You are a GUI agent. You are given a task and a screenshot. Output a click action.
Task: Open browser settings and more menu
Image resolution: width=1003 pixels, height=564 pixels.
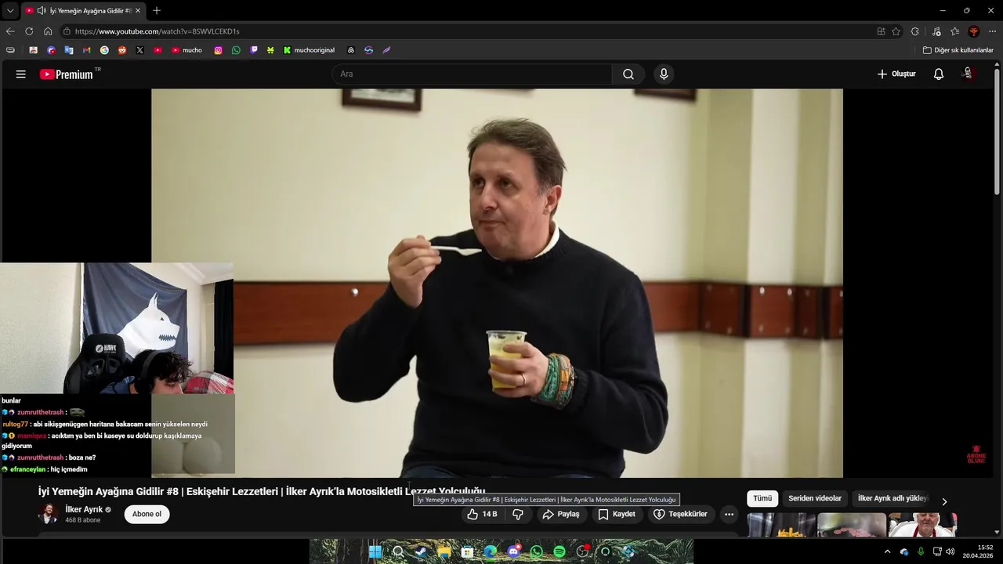(x=993, y=31)
